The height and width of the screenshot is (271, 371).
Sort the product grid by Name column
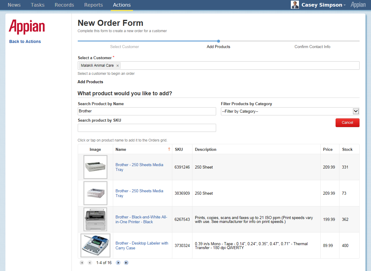(121, 149)
